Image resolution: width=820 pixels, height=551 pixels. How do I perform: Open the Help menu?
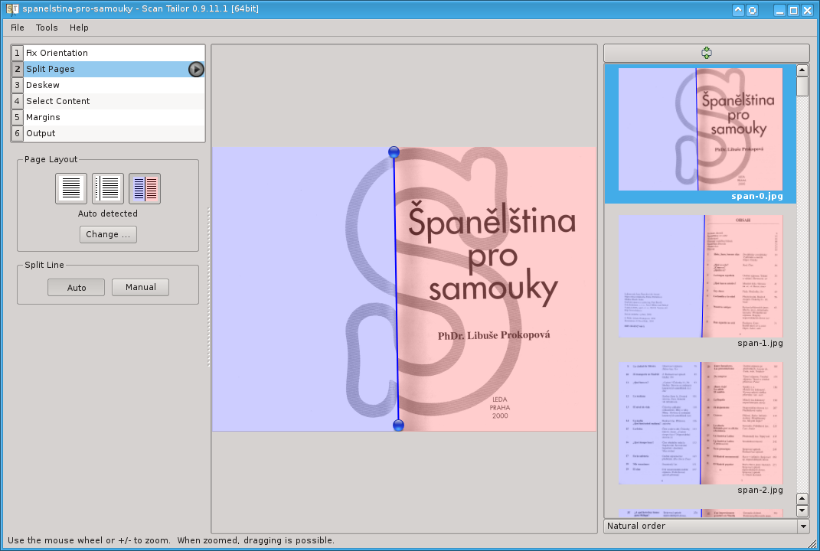[x=79, y=28]
